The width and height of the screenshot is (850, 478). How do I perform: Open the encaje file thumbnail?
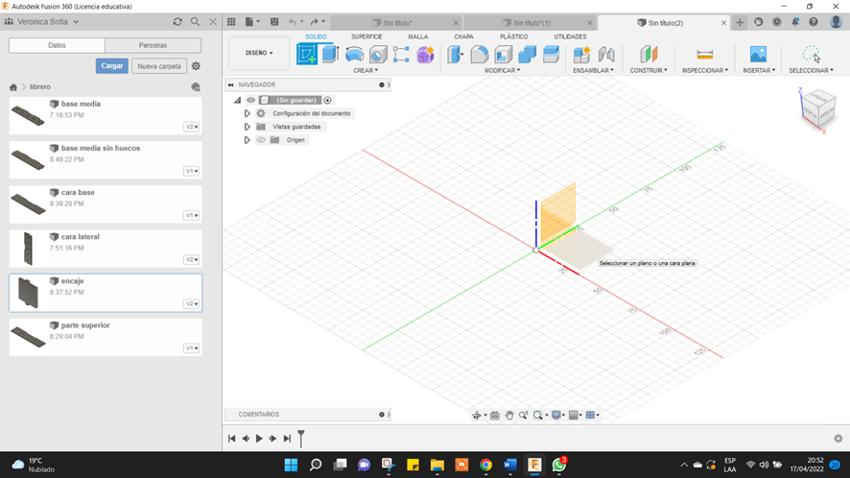pyautogui.click(x=28, y=293)
